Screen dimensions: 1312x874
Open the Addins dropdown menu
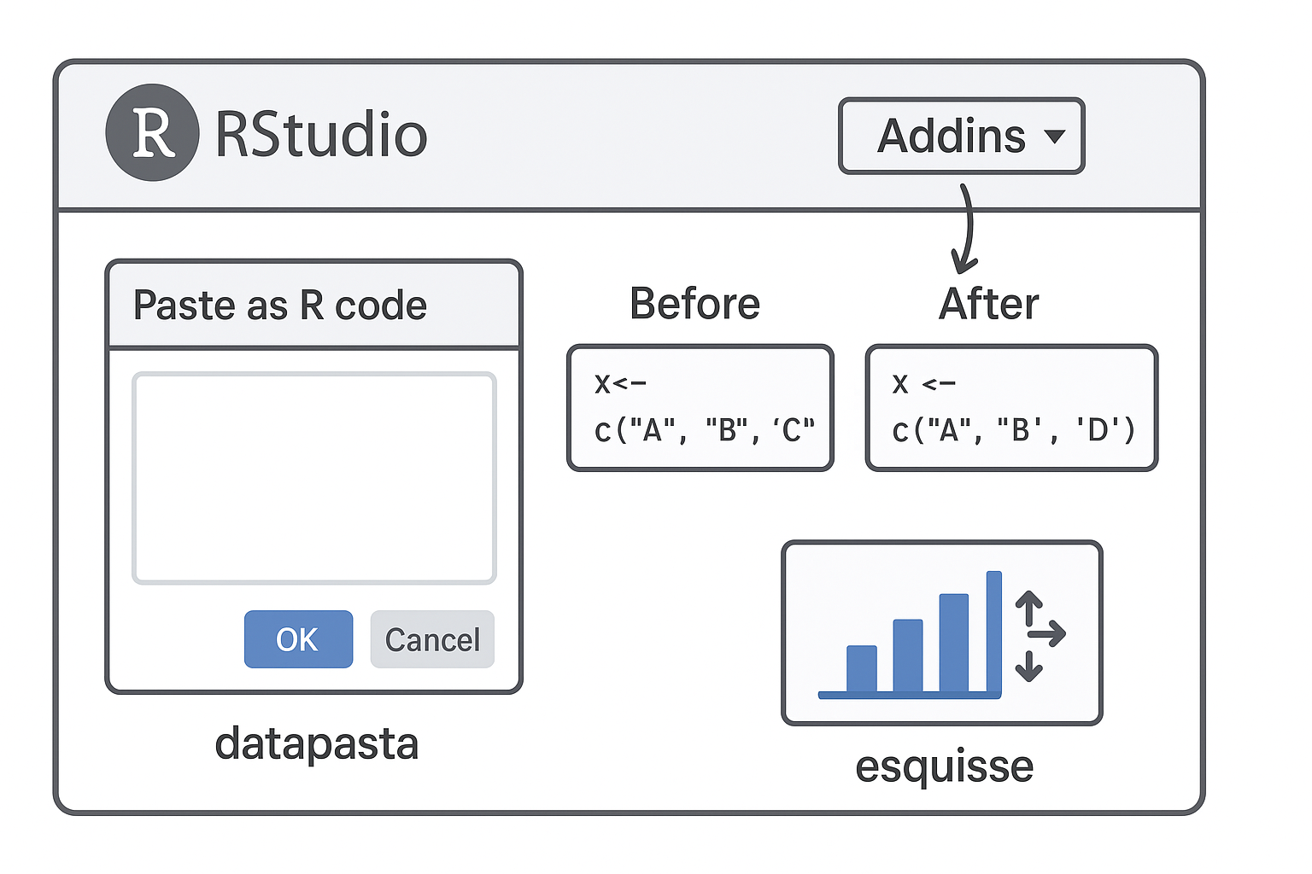pos(961,137)
